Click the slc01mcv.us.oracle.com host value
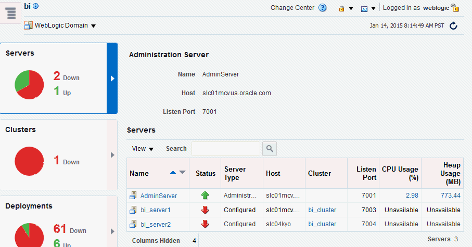This screenshot has height=247, width=472. pos(237,93)
